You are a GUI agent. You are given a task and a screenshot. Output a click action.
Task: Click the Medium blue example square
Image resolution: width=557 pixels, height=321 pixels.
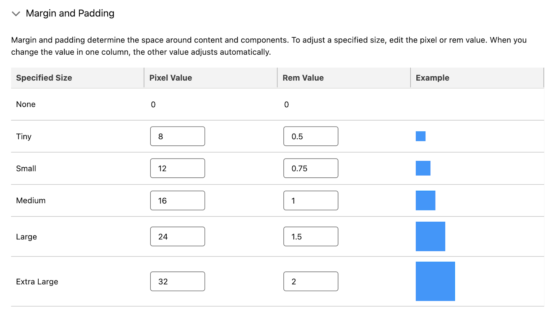tap(425, 200)
